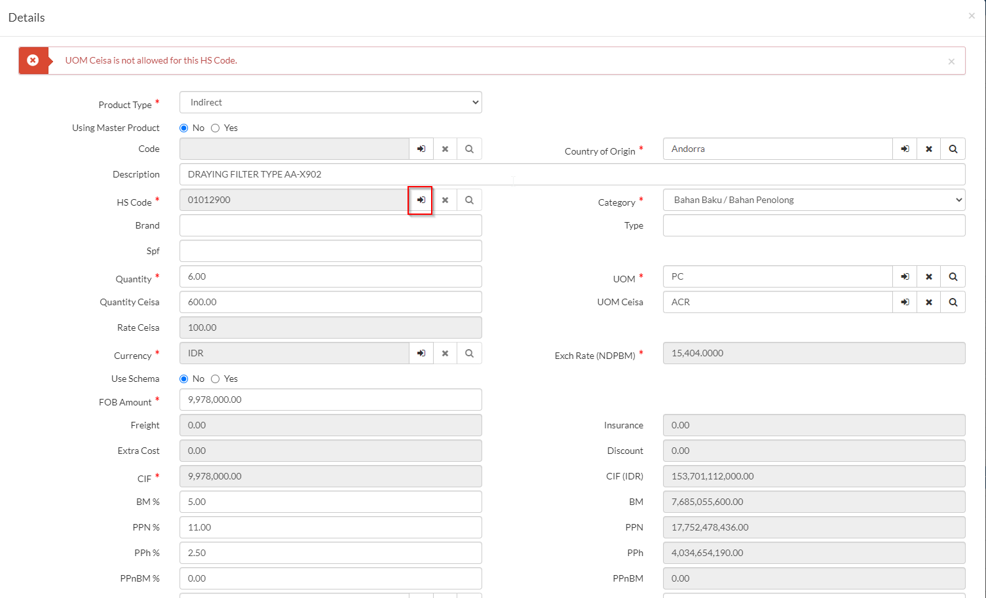Search HS Code using magnifier icon

pyautogui.click(x=469, y=200)
